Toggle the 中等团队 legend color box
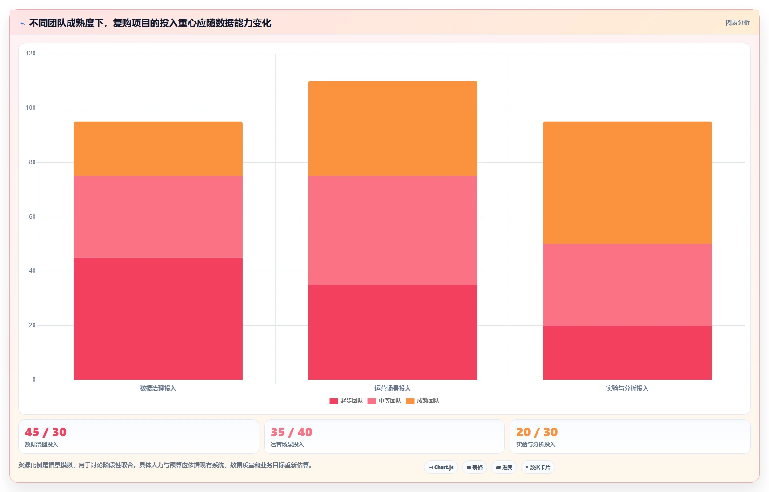Image resolution: width=769 pixels, height=492 pixels. pyautogui.click(x=372, y=401)
